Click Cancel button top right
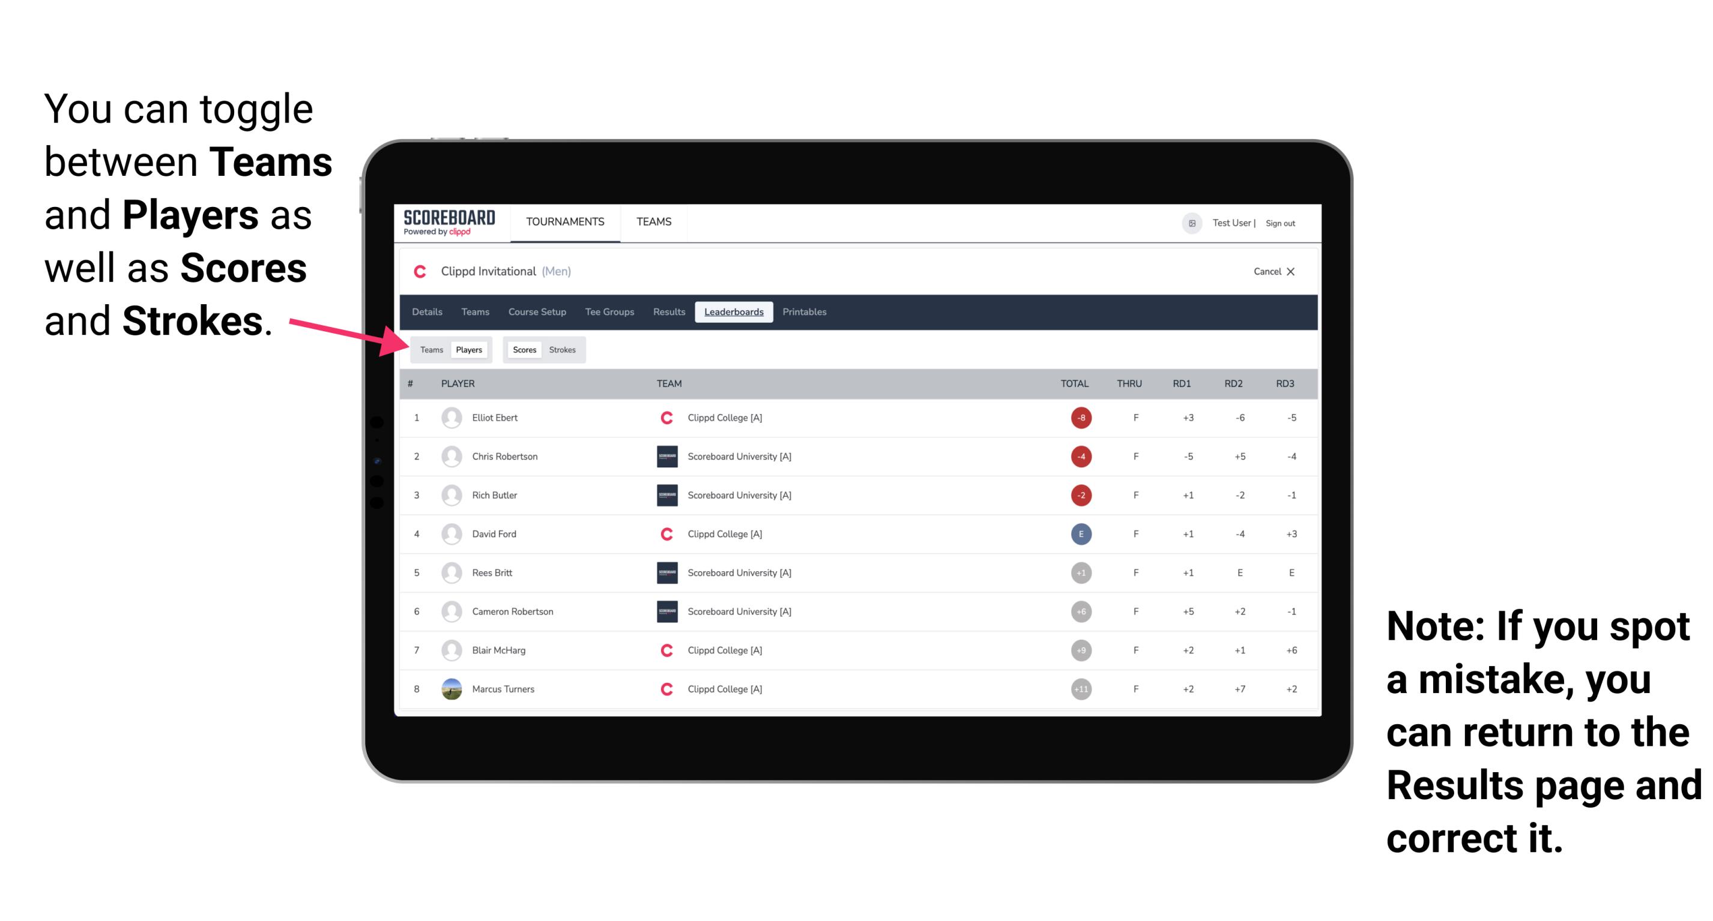The width and height of the screenshot is (1713, 921). [x=1272, y=271]
